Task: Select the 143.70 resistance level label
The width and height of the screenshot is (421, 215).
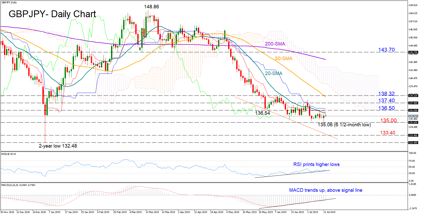Action: point(386,50)
